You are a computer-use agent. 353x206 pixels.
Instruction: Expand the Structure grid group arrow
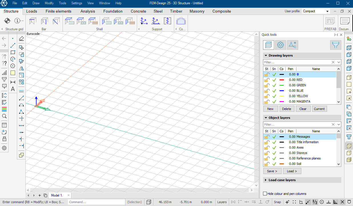tap(2, 29)
